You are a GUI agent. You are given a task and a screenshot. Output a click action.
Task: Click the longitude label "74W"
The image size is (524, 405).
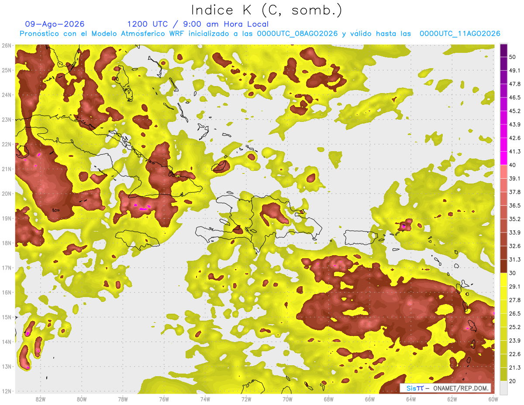click(x=205, y=399)
